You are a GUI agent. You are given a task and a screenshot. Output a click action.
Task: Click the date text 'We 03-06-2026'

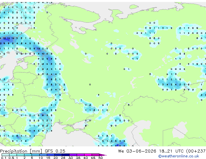point(137,151)
